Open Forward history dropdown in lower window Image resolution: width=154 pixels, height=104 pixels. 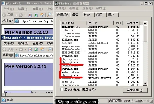point(26,50)
